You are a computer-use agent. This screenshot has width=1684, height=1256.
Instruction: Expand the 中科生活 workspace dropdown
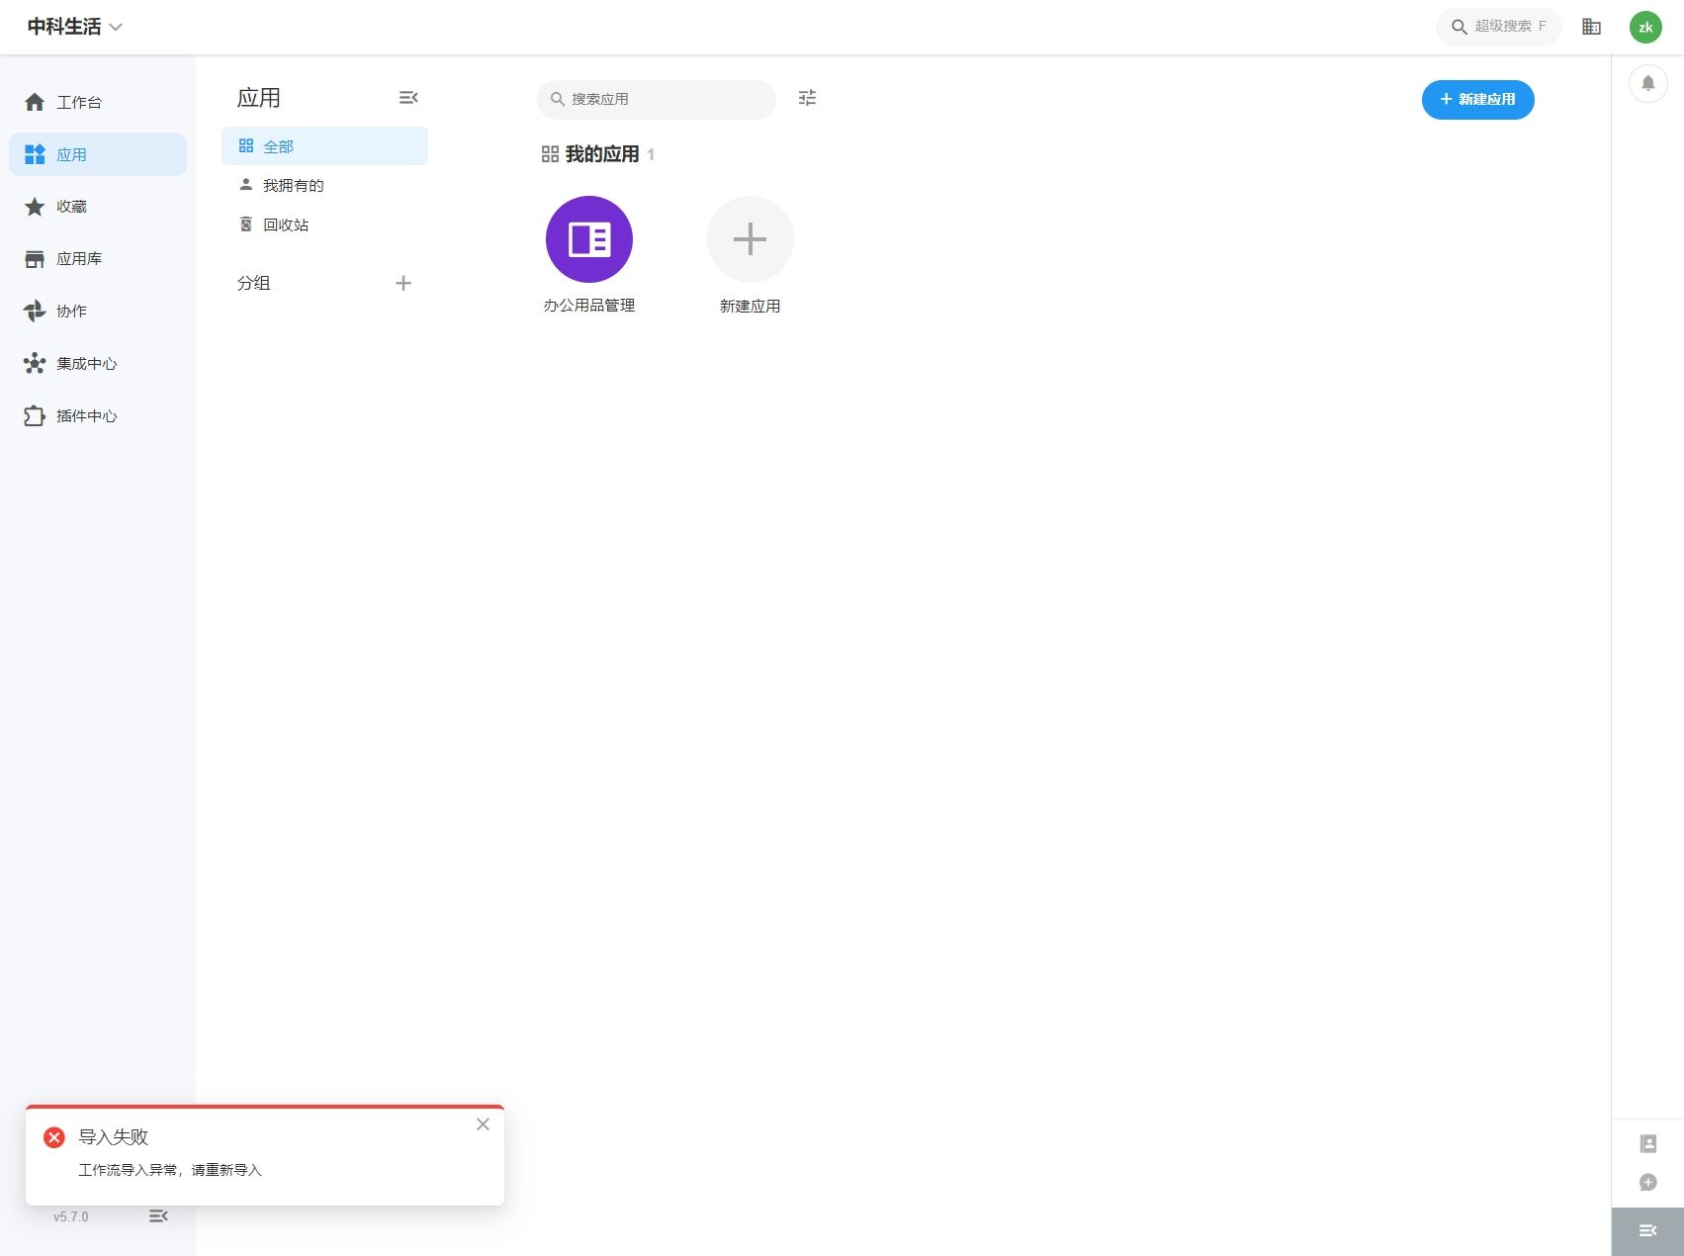click(116, 27)
